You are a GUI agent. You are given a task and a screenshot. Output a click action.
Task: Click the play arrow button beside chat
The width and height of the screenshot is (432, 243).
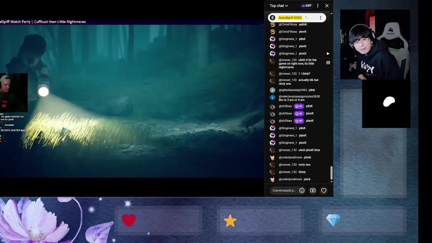(328, 54)
